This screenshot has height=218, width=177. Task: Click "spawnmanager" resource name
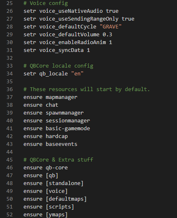tap(65, 113)
